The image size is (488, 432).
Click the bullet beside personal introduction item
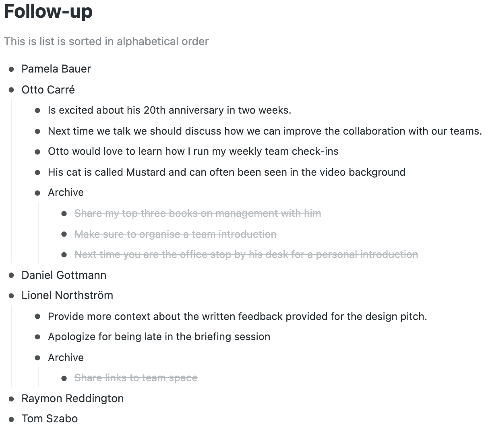[64, 255]
